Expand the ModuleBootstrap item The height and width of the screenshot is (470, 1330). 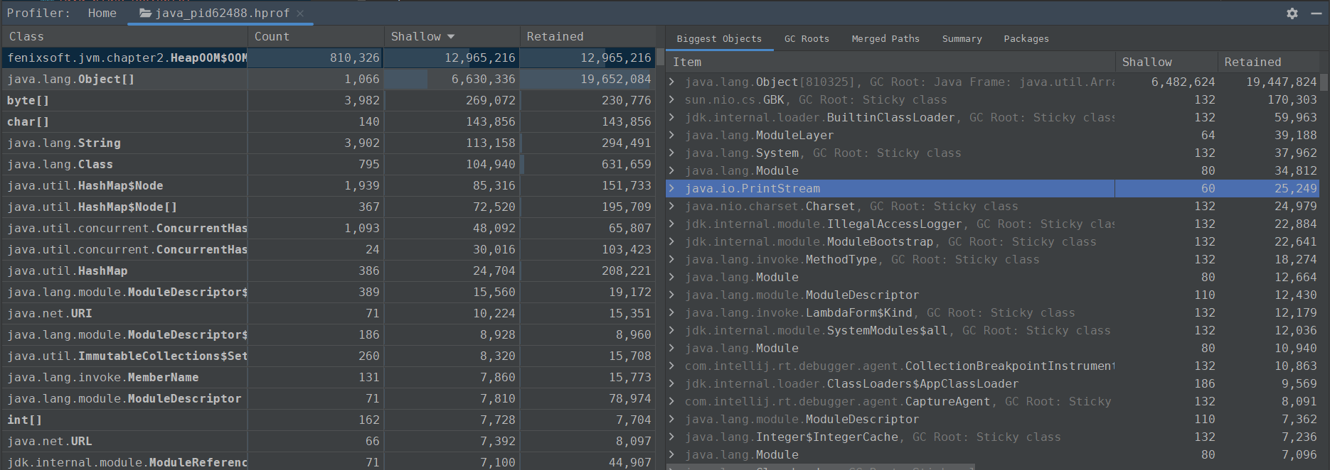point(671,242)
